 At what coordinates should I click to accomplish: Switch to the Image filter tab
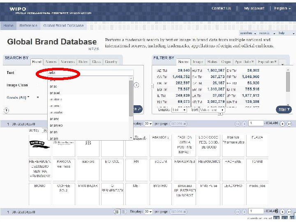[x=198, y=62]
